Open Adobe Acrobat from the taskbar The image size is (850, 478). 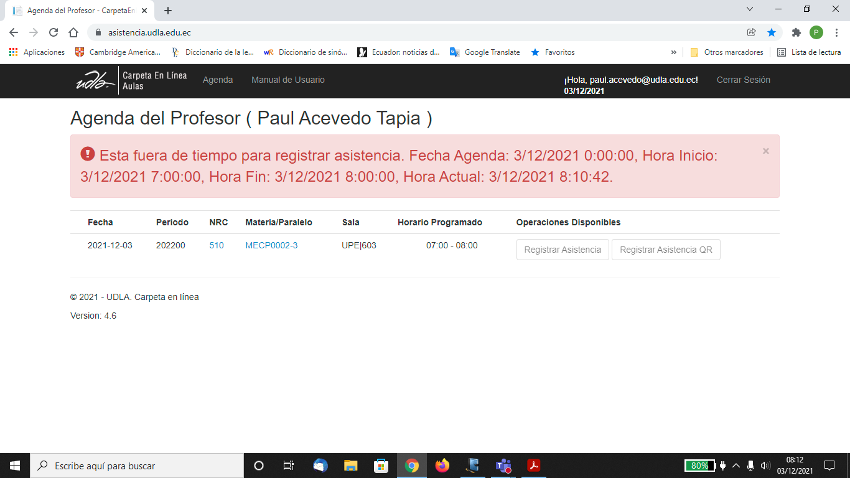pyautogui.click(x=533, y=466)
